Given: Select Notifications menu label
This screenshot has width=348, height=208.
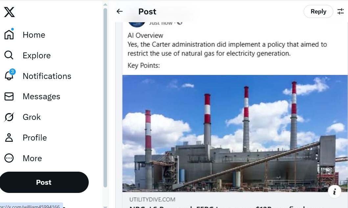Looking at the screenshot, I should [47, 76].
